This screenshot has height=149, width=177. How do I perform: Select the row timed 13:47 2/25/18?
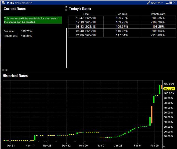click(x=122, y=18)
